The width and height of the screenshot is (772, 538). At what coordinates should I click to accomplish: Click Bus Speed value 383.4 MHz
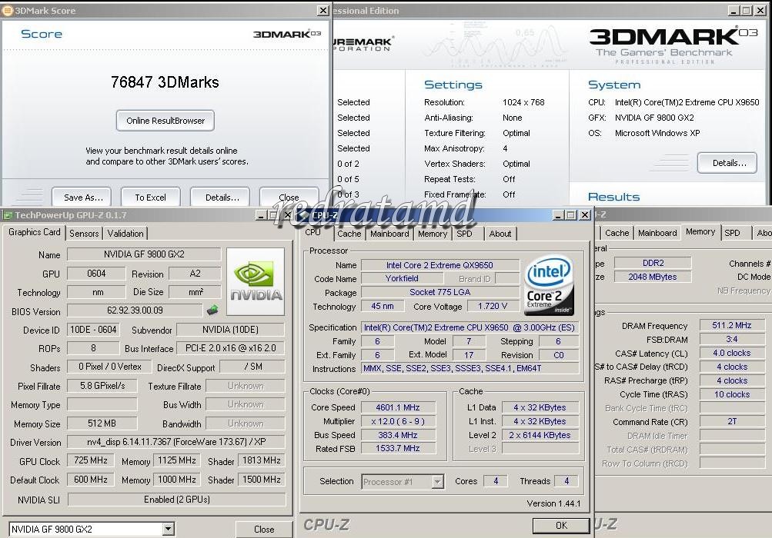[x=398, y=435]
